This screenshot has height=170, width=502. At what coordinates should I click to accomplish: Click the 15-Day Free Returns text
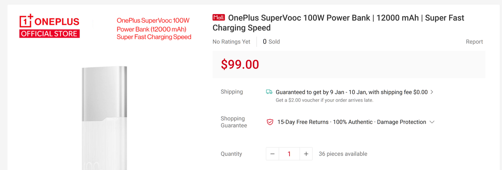(303, 122)
